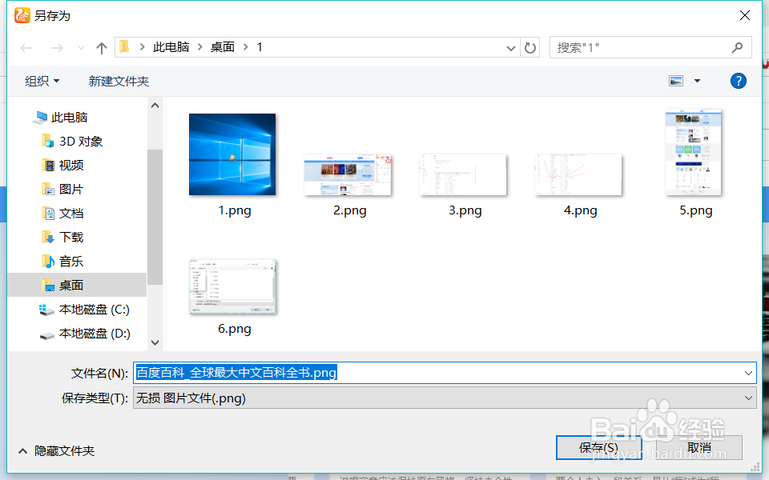Open help with the question mark icon
769x480 pixels.
pos(738,81)
